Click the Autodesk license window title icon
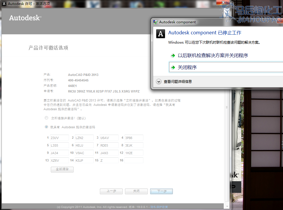 [x=4, y=3]
